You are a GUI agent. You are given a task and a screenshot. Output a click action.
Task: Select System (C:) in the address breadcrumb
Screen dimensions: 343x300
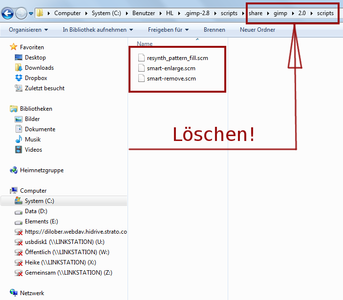pyautogui.click(x=107, y=13)
